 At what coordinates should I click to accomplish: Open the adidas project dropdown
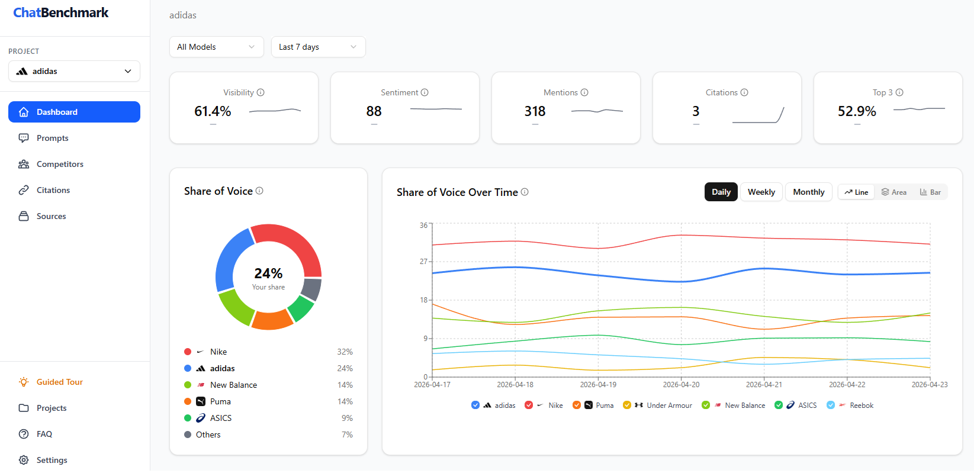pyautogui.click(x=74, y=71)
